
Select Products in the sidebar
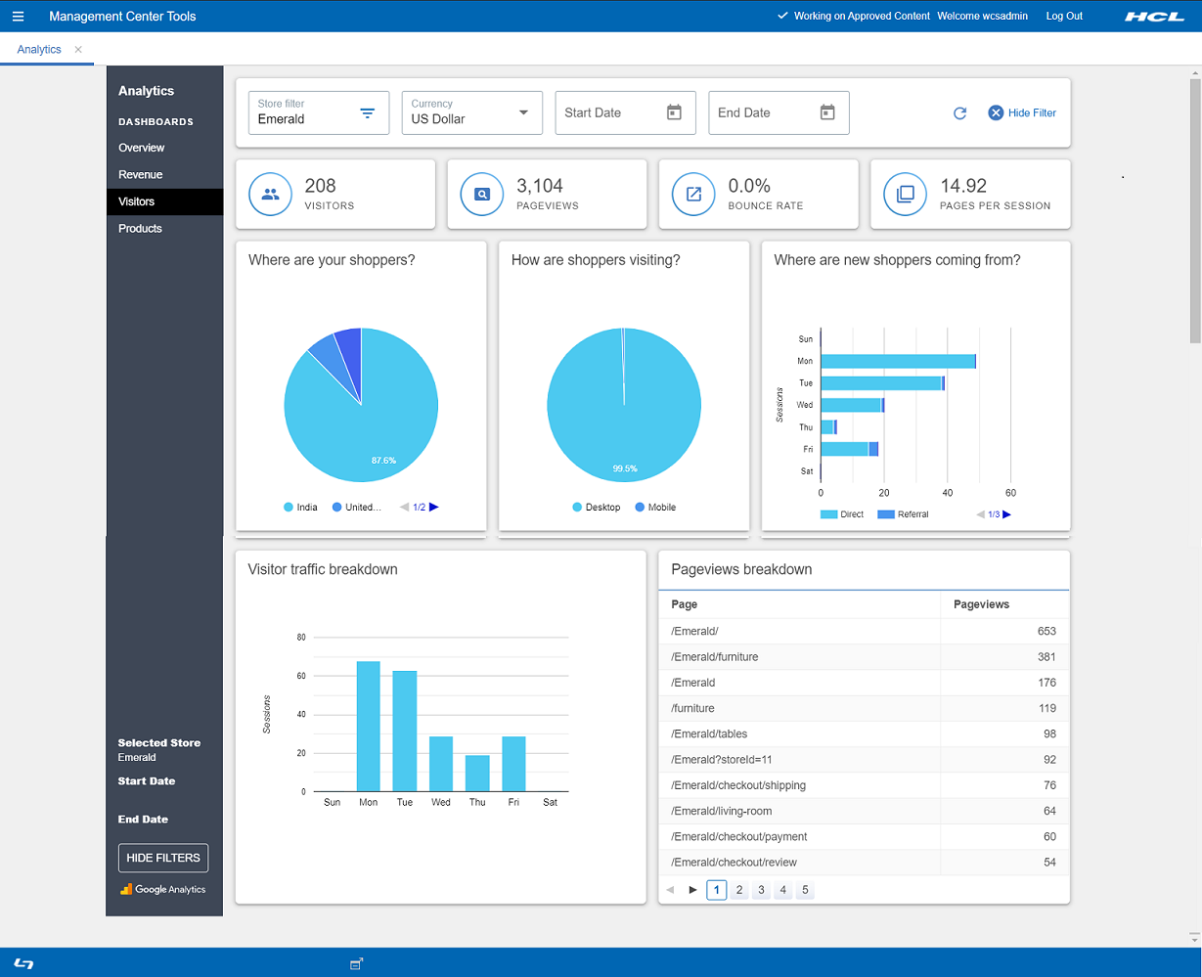(x=140, y=229)
